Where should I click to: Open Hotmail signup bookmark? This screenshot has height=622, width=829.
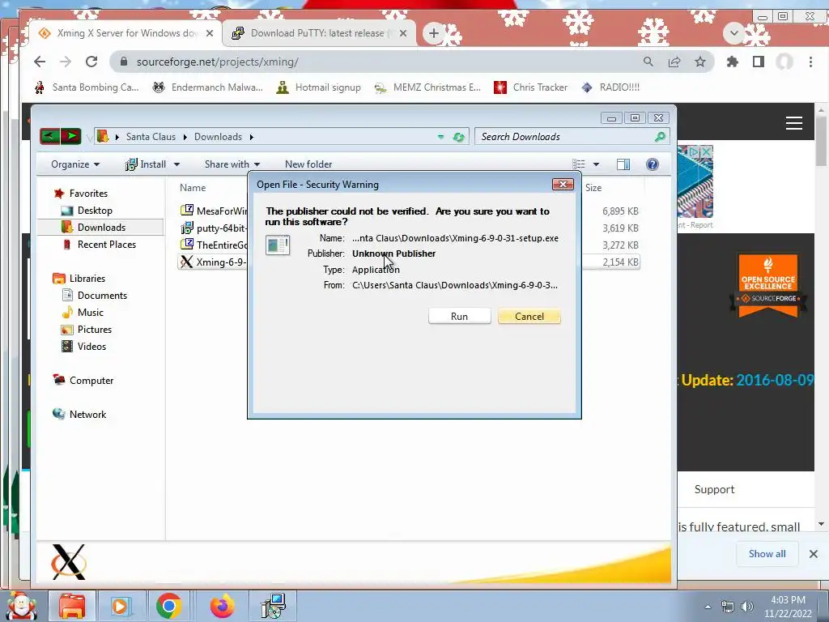coord(319,87)
